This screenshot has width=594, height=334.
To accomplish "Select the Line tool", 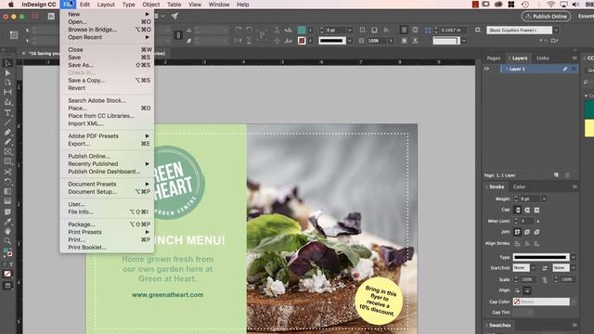I will [x=7, y=122].
